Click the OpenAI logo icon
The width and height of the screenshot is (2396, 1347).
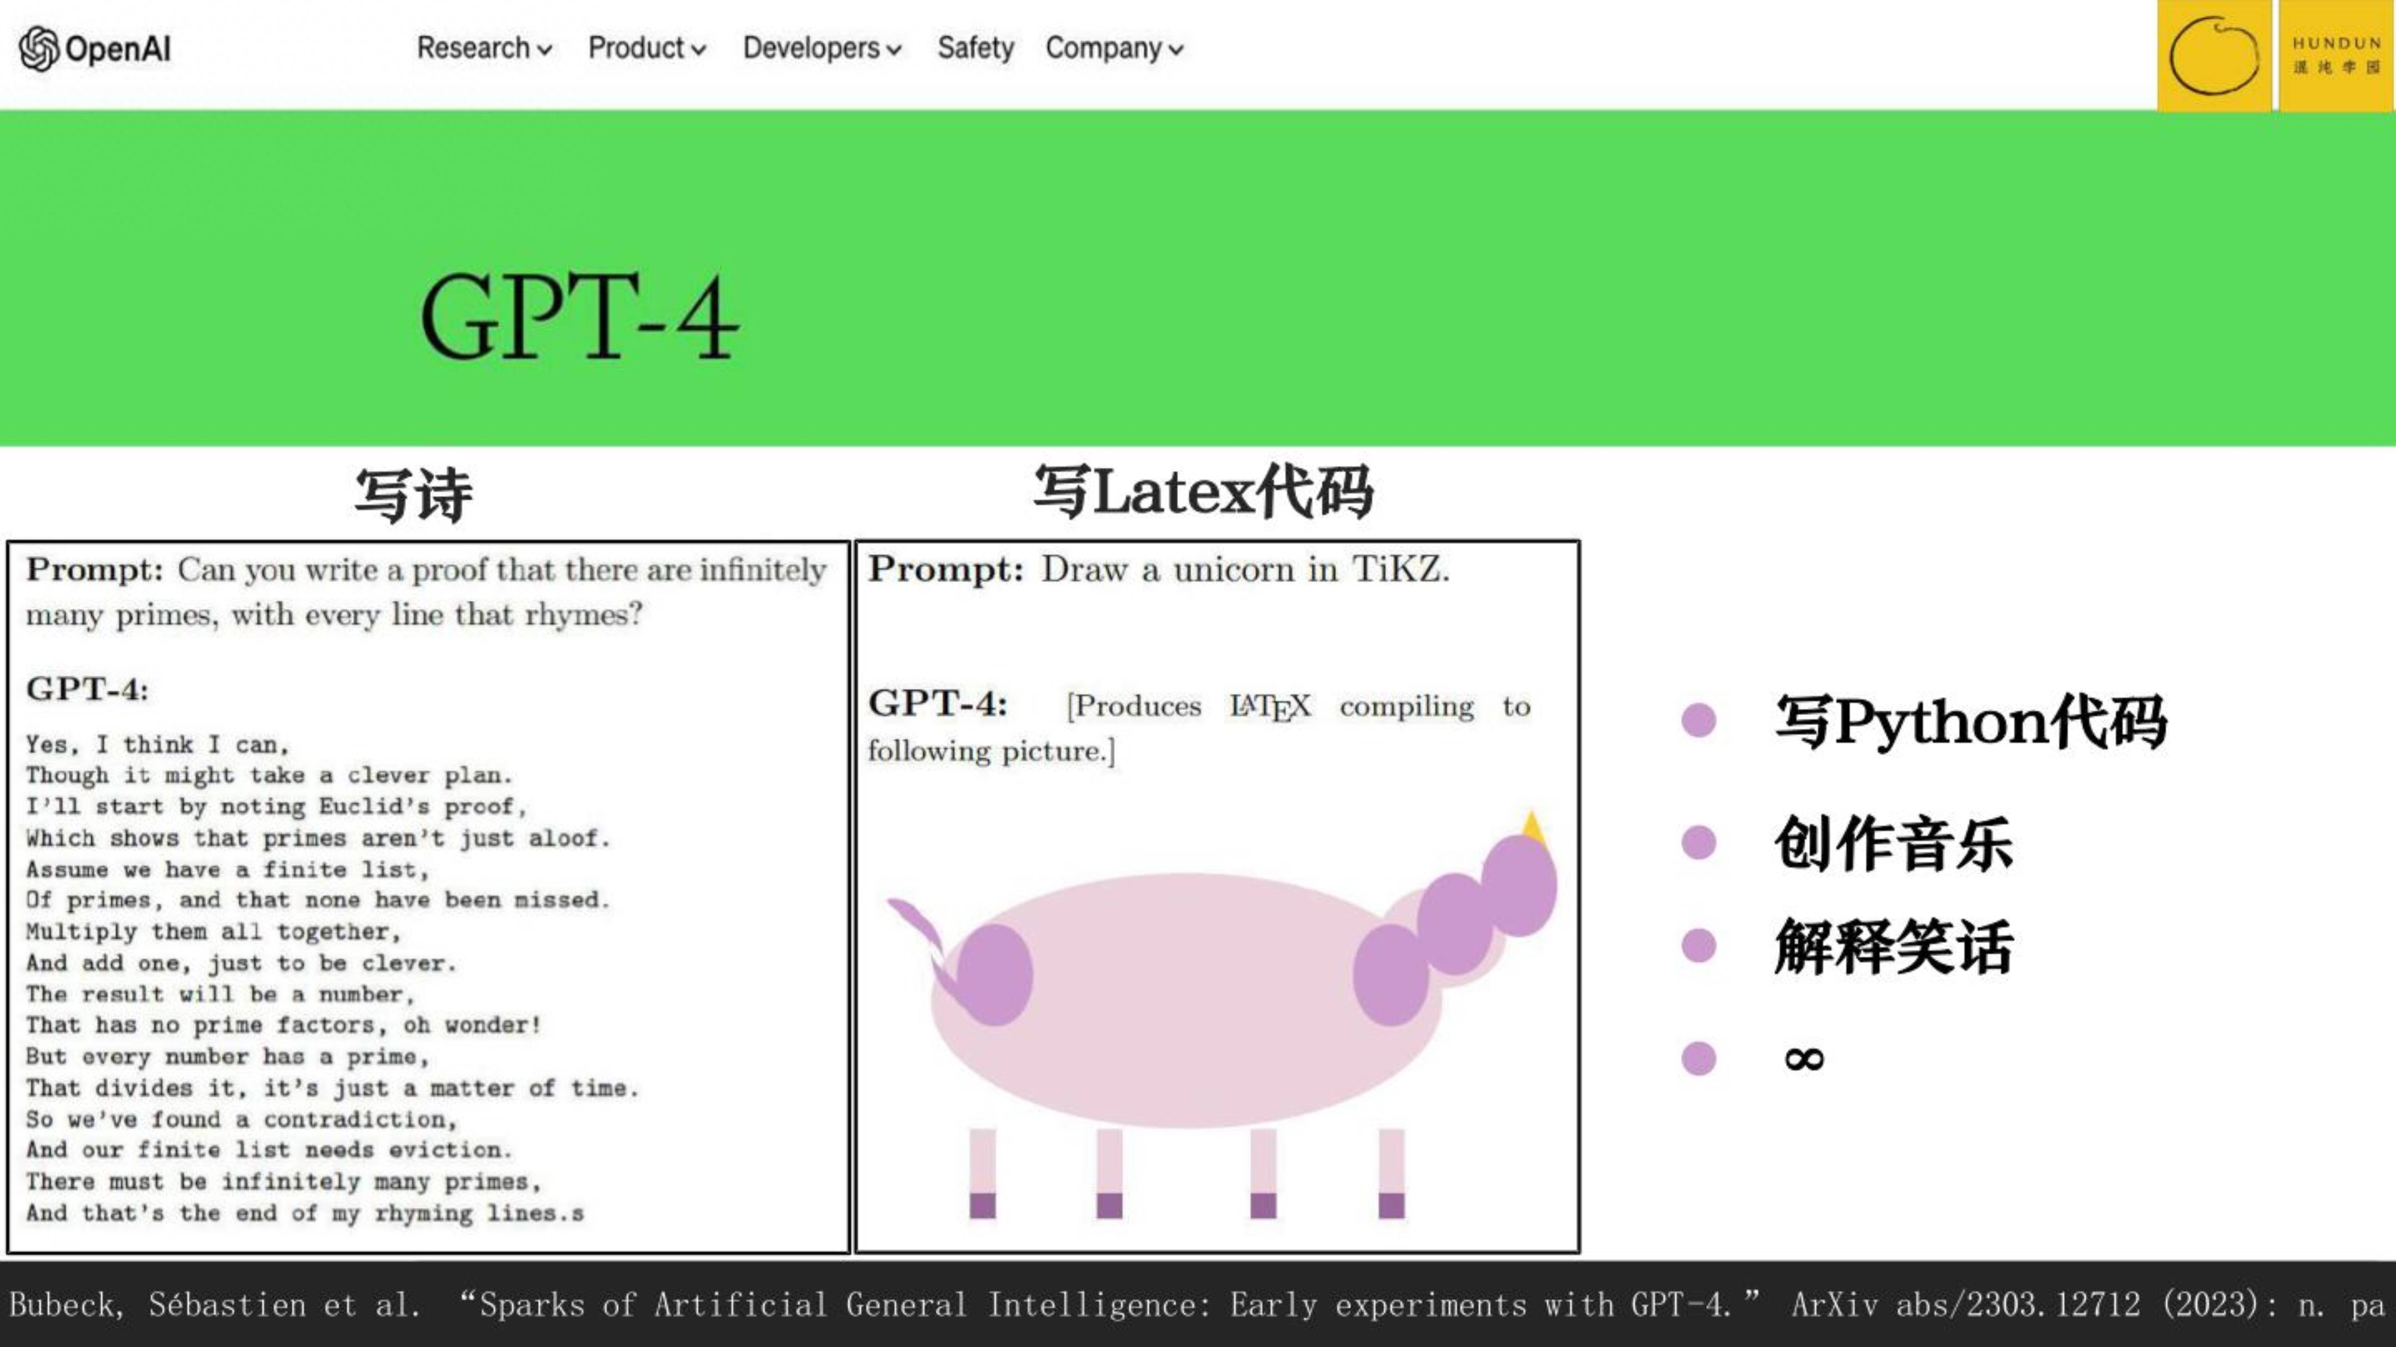pos(39,48)
